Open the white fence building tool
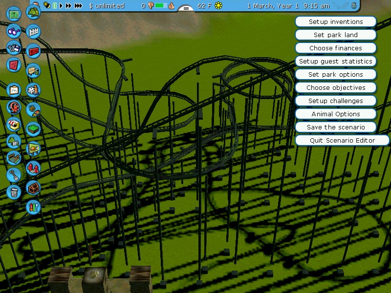Image resolution: width=391 pixels, height=293 pixels. (33, 32)
